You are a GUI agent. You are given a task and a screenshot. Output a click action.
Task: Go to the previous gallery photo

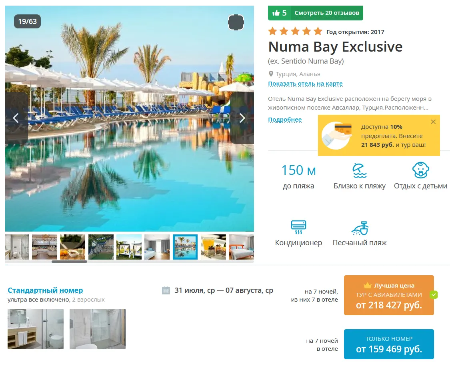pos(16,118)
